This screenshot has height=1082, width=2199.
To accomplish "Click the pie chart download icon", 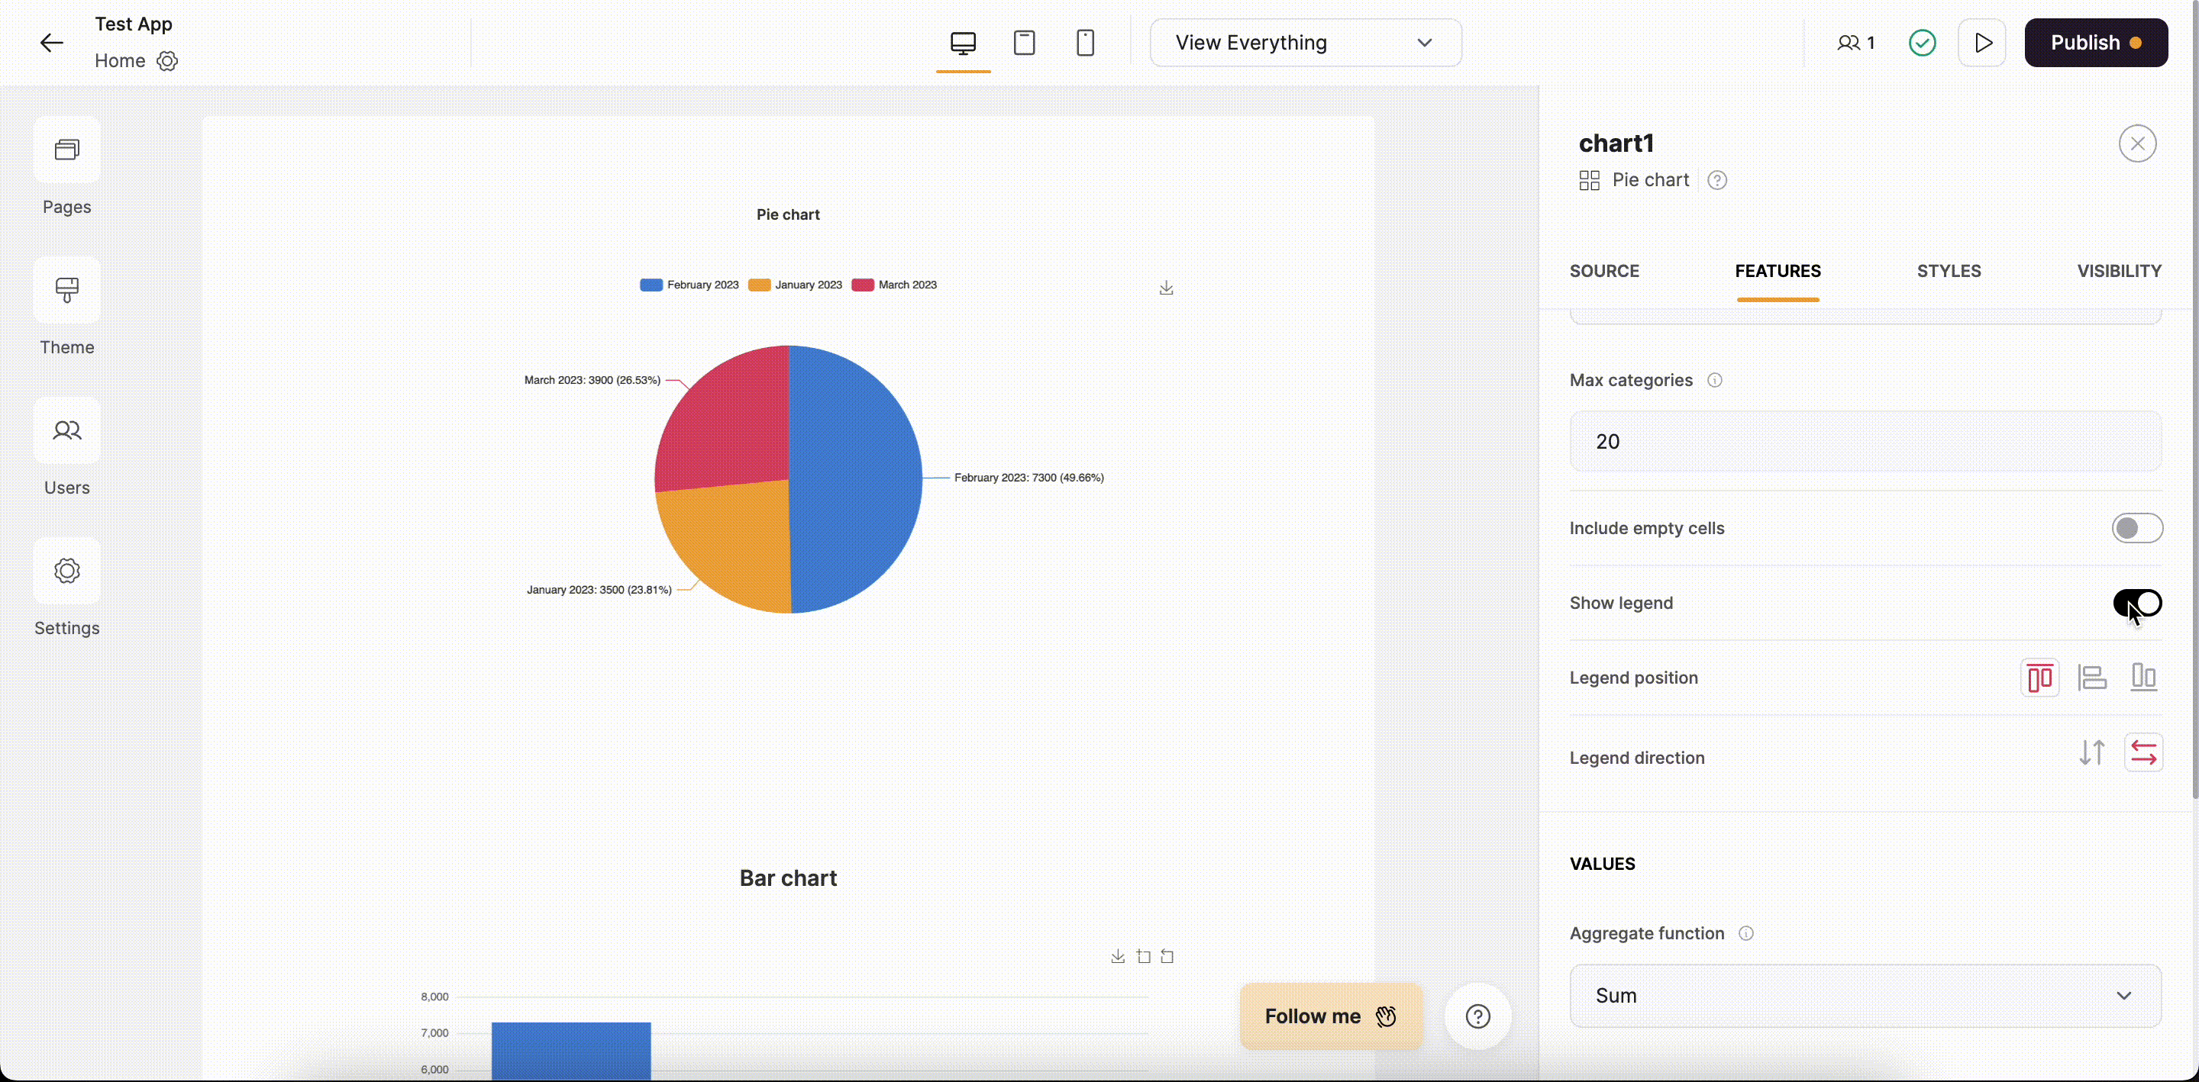I will (1166, 288).
